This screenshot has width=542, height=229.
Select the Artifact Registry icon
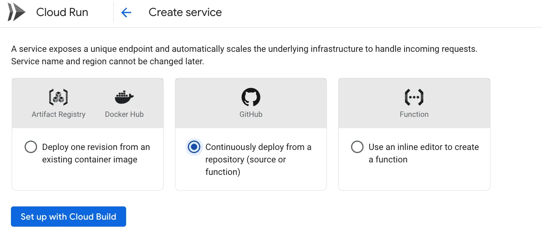[x=58, y=96]
